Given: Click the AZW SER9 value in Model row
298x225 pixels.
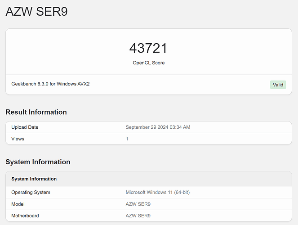Looking at the screenshot, I should [x=138, y=204].
